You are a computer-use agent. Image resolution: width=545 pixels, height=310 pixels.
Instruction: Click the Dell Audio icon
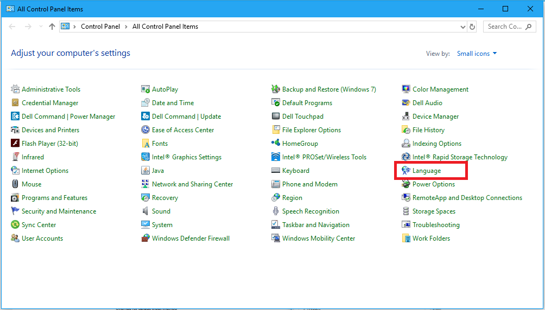coord(406,103)
